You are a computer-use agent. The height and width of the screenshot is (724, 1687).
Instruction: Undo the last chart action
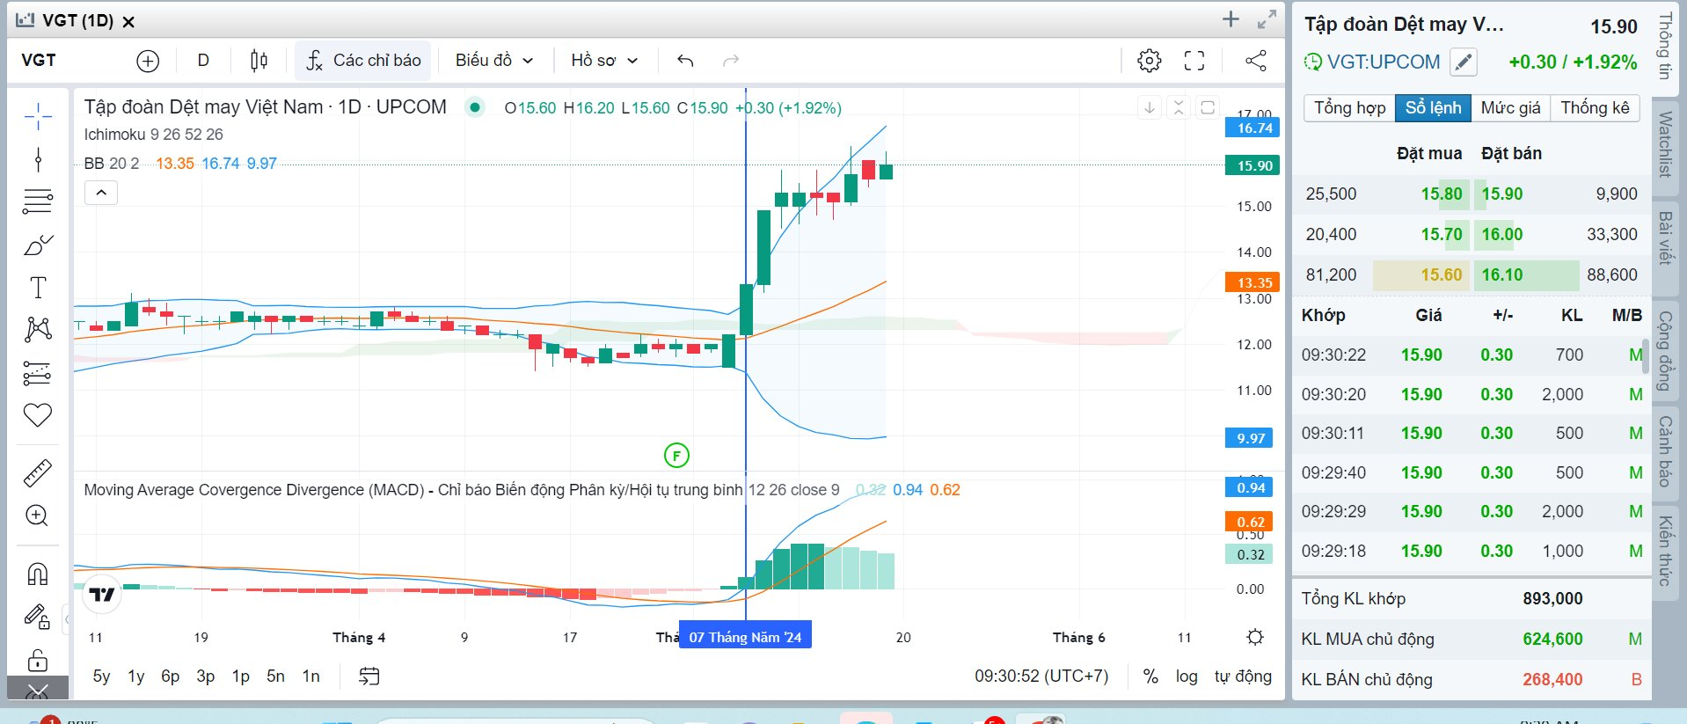(x=685, y=61)
